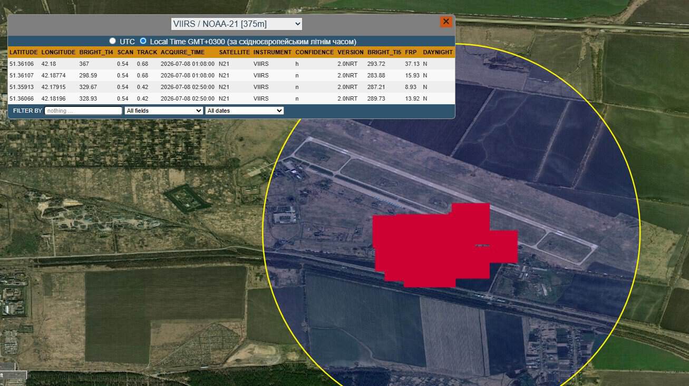Click latitude cell 51.35913
This screenshot has height=386, width=689.
pos(22,87)
